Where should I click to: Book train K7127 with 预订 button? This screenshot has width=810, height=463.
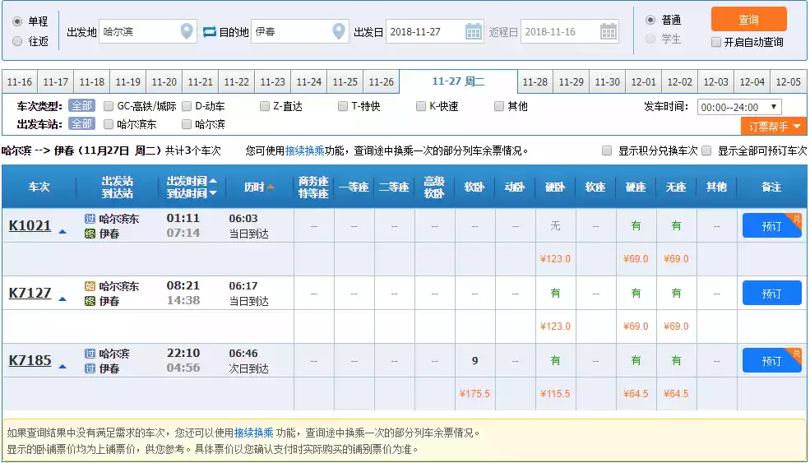[771, 294]
